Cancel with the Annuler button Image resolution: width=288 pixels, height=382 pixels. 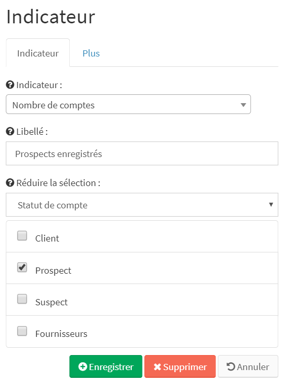coord(248,366)
